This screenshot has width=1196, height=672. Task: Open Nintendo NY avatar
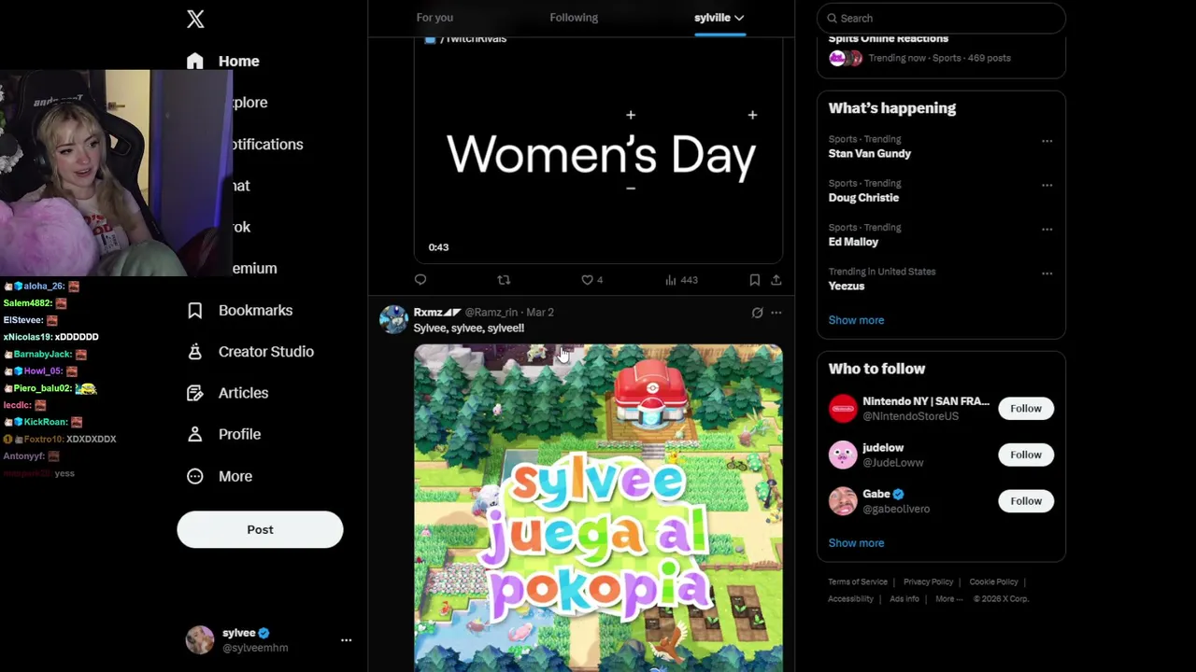pos(843,408)
